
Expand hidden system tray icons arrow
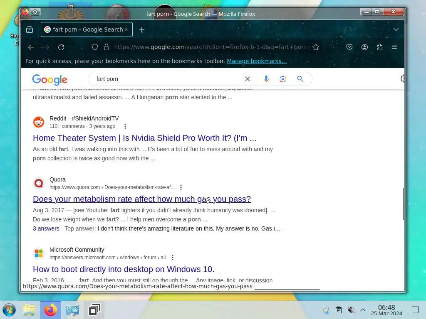tap(363, 310)
